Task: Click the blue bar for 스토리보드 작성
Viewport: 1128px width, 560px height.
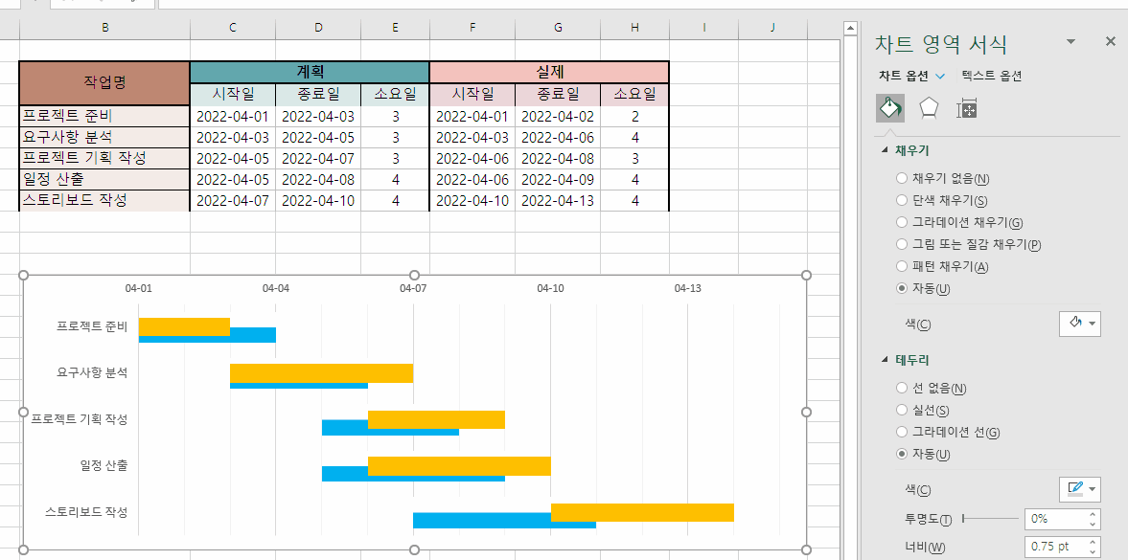Action: pyautogui.click(x=482, y=521)
